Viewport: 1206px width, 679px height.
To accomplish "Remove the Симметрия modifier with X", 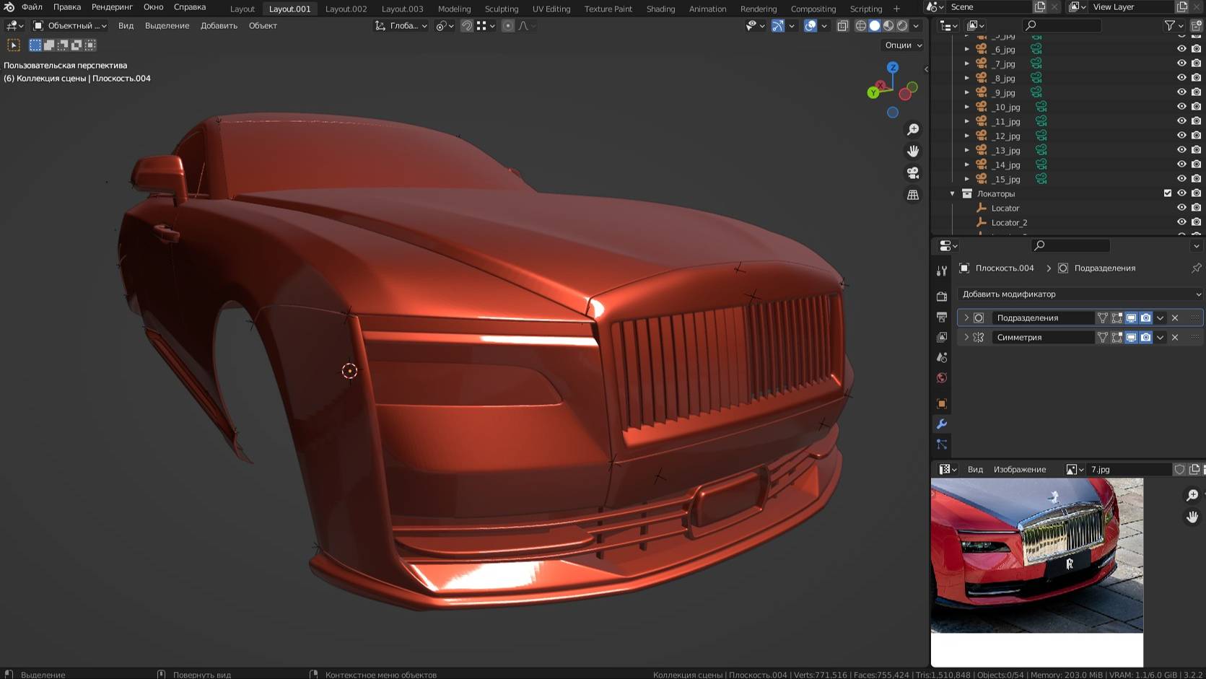I will (x=1175, y=337).
